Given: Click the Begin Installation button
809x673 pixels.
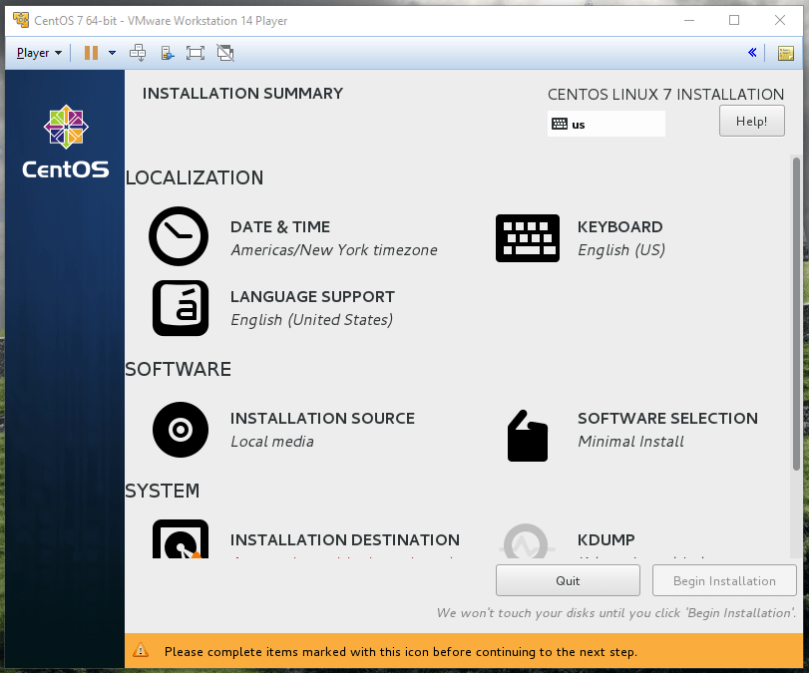Looking at the screenshot, I should click(724, 580).
